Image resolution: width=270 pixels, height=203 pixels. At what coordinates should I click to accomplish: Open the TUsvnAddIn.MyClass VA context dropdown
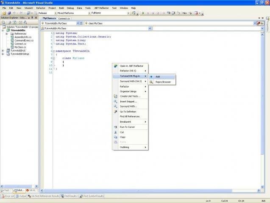78,23
